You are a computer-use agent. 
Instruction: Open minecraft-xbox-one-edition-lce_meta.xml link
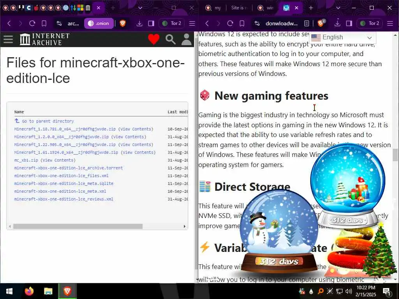point(60,191)
